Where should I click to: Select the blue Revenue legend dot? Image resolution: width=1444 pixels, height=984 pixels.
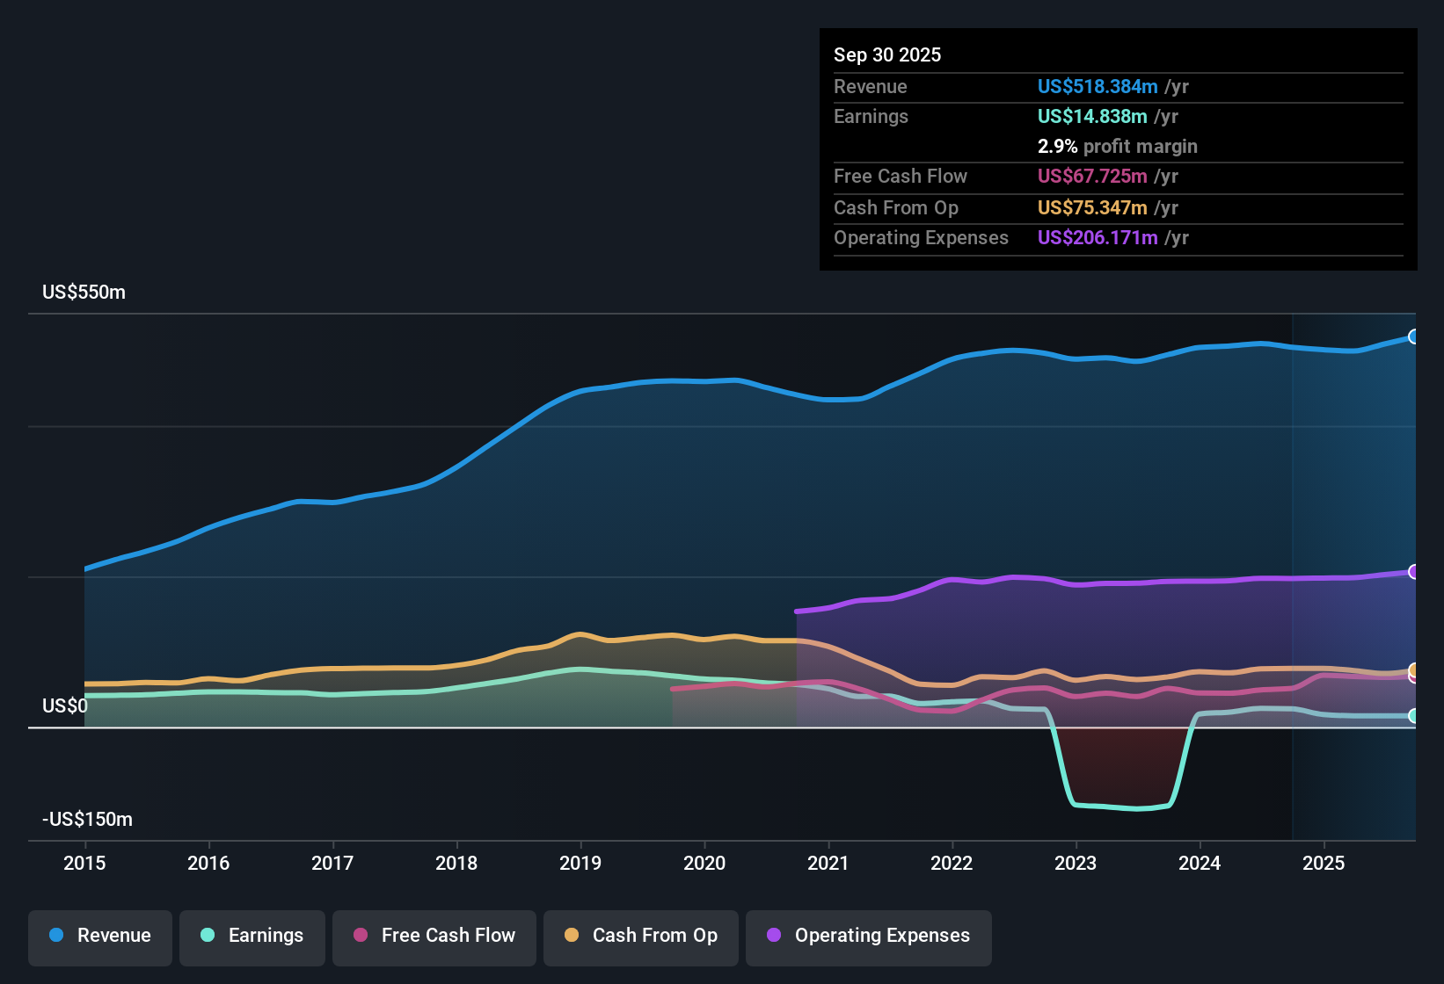click(x=55, y=936)
